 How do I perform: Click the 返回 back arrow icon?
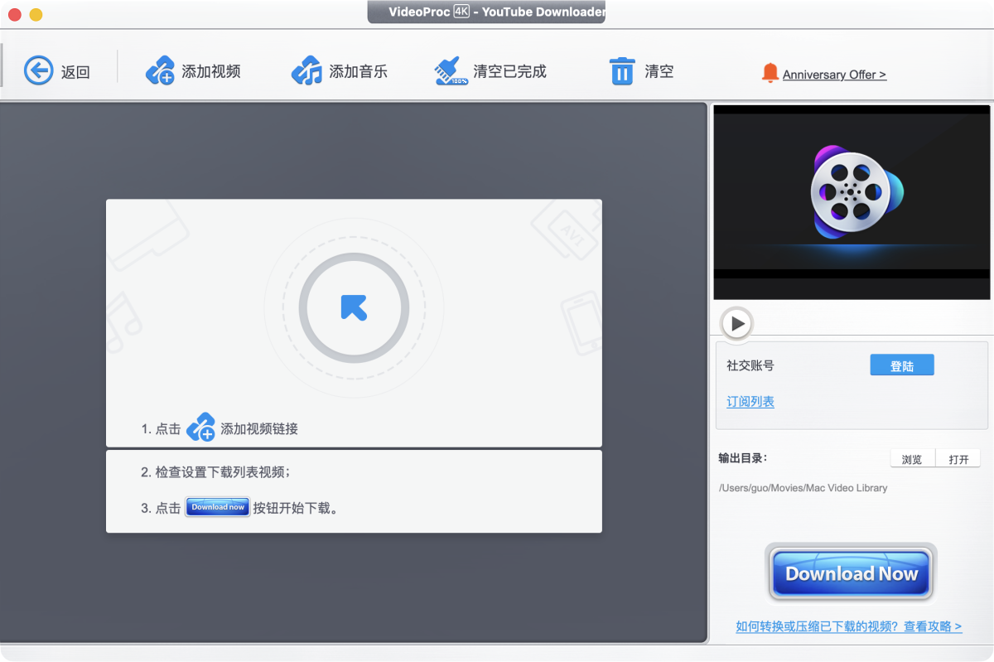coord(38,71)
